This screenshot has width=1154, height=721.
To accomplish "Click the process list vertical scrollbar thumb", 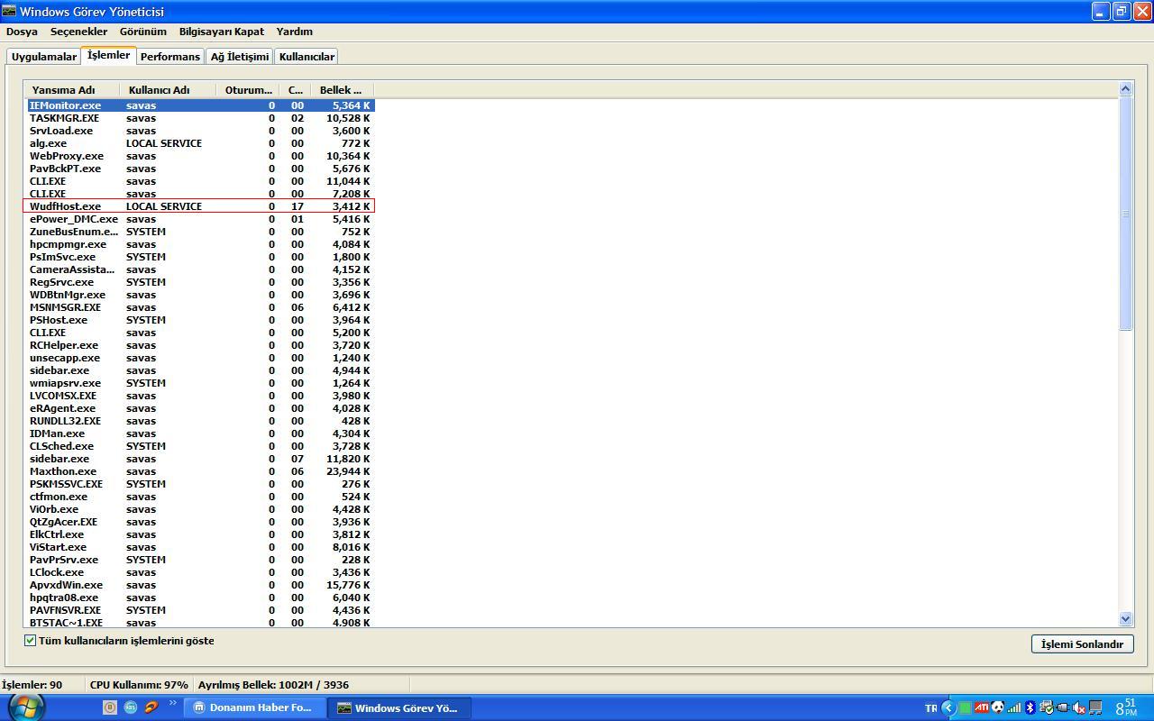I will click(1125, 214).
